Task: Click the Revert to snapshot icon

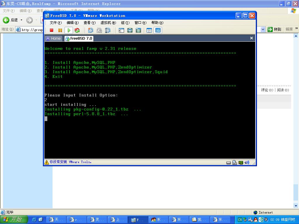Action: coord(99,30)
